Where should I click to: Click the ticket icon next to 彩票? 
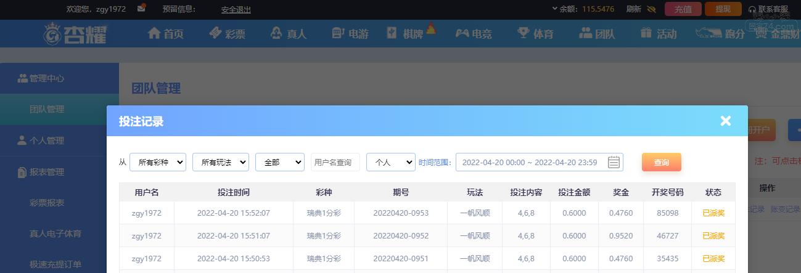pos(215,33)
